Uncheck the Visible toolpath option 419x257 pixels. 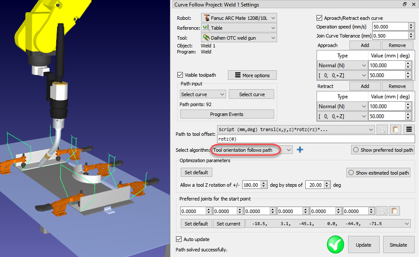point(180,75)
